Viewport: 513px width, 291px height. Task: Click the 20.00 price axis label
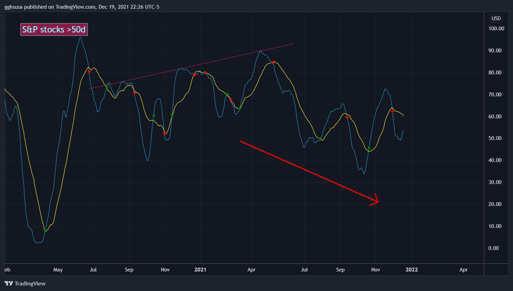click(x=495, y=204)
